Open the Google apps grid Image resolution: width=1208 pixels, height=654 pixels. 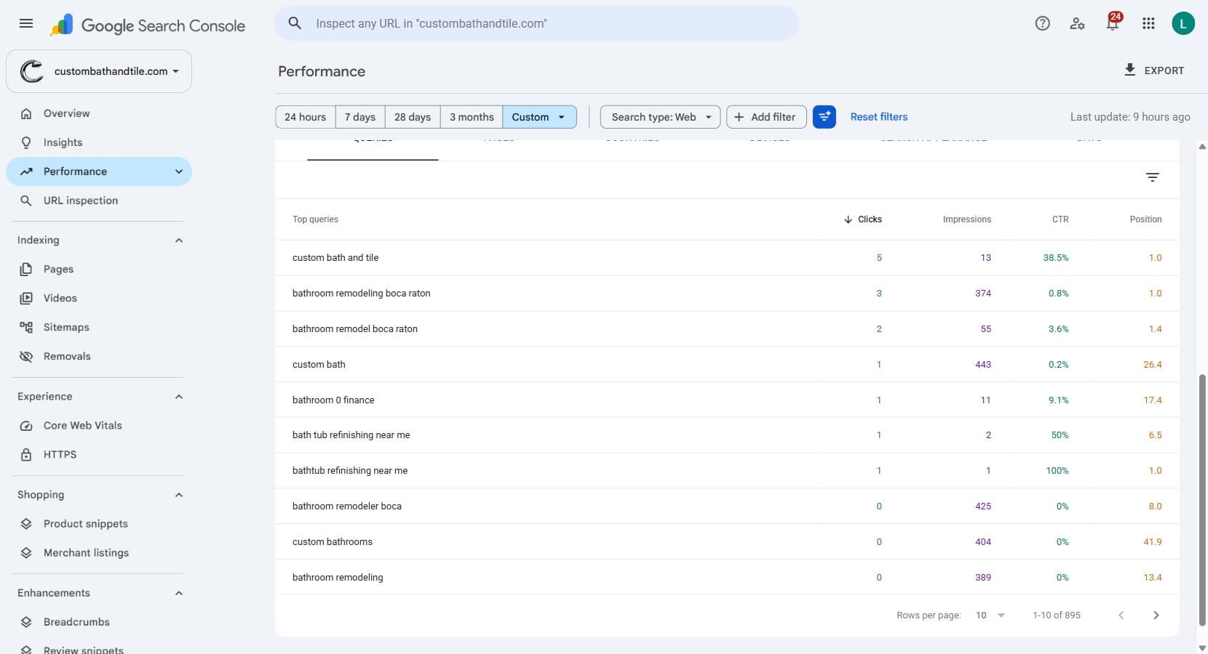coord(1148,23)
